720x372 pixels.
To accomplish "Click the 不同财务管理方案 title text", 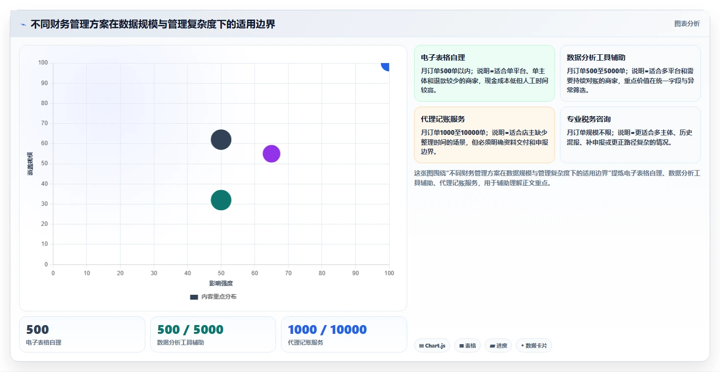I will (153, 24).
